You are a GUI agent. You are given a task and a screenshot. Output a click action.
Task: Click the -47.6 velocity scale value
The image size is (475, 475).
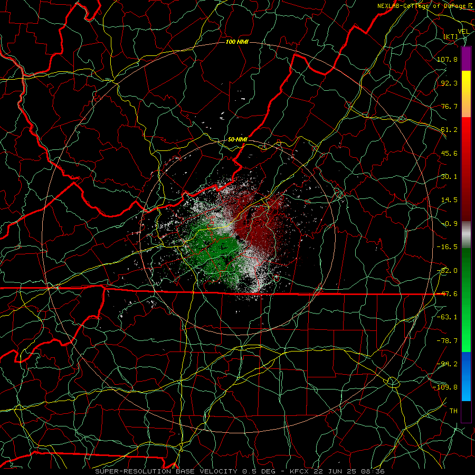coord(447,294)
